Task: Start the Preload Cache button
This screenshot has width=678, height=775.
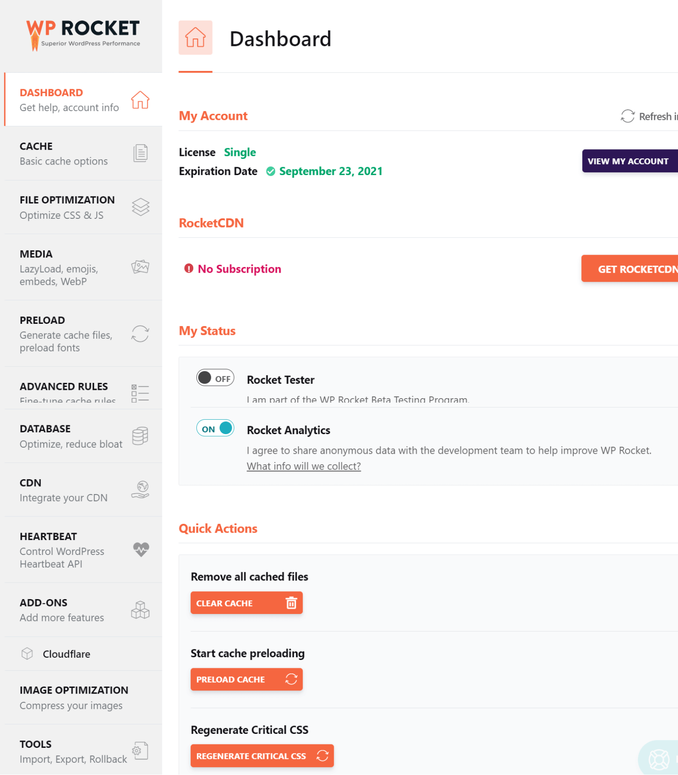Action: click(247, 679)
